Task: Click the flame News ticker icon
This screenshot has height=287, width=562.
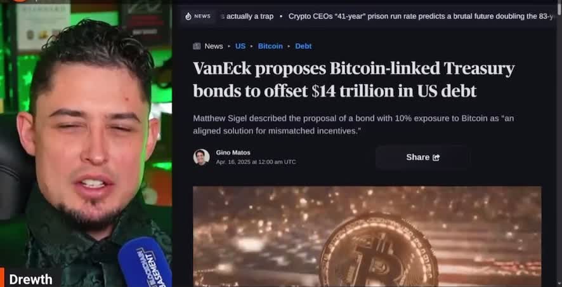Action: pos(188,16)
